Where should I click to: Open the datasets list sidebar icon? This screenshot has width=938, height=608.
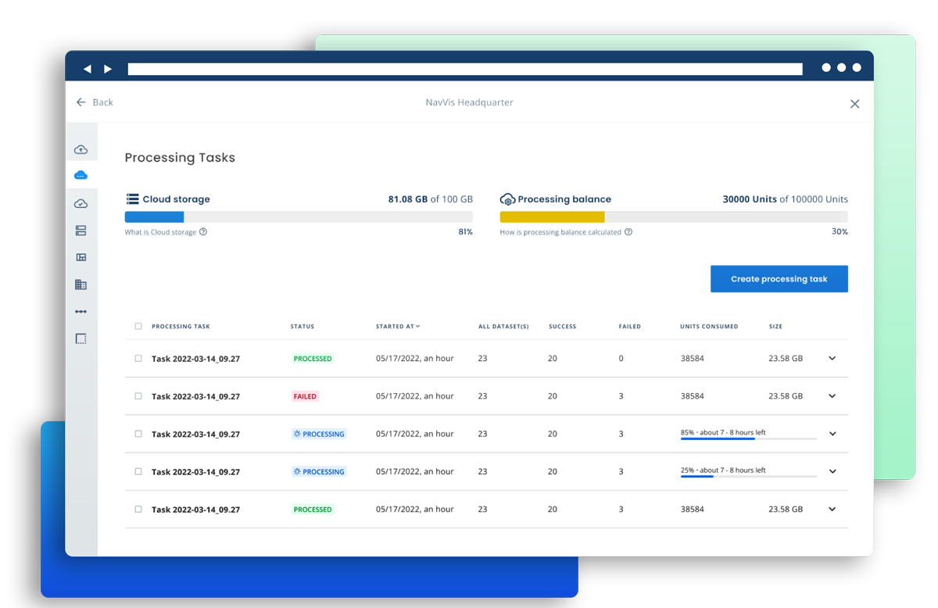pos(81,230)
